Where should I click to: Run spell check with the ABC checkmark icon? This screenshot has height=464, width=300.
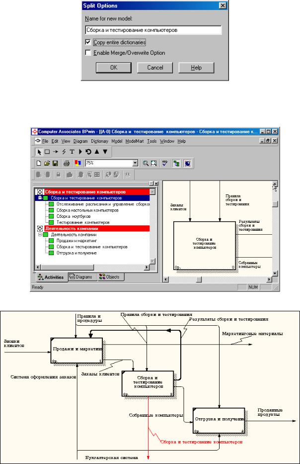click(x=165, y=163)
